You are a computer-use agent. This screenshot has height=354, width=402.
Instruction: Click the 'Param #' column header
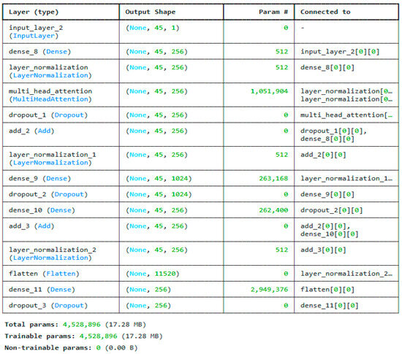pyautogui.click(x=273, y=12)
